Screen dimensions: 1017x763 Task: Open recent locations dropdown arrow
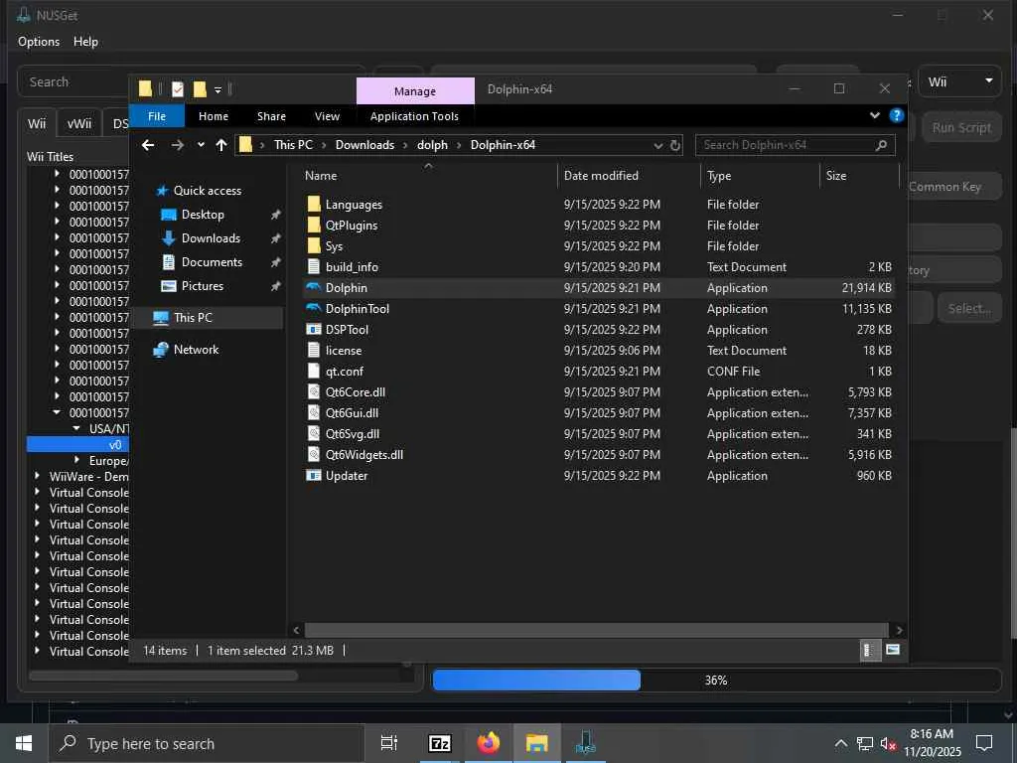click(201, 145)
